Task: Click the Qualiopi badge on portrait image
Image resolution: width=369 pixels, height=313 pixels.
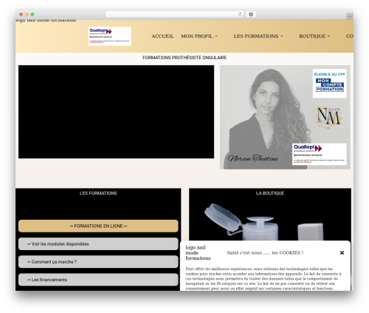Action: [x=320, y=154]
